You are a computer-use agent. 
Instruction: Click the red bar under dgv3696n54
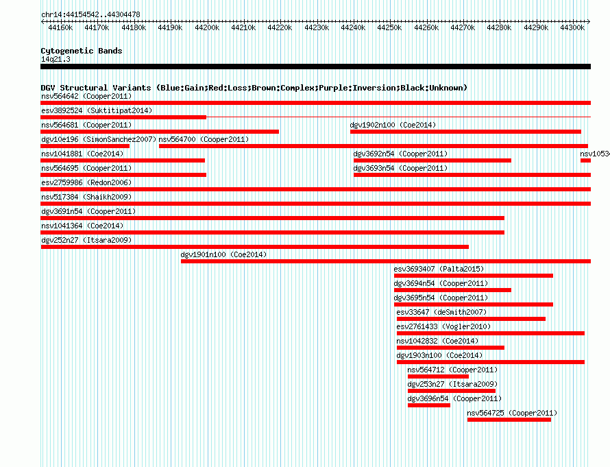[428, 405]
